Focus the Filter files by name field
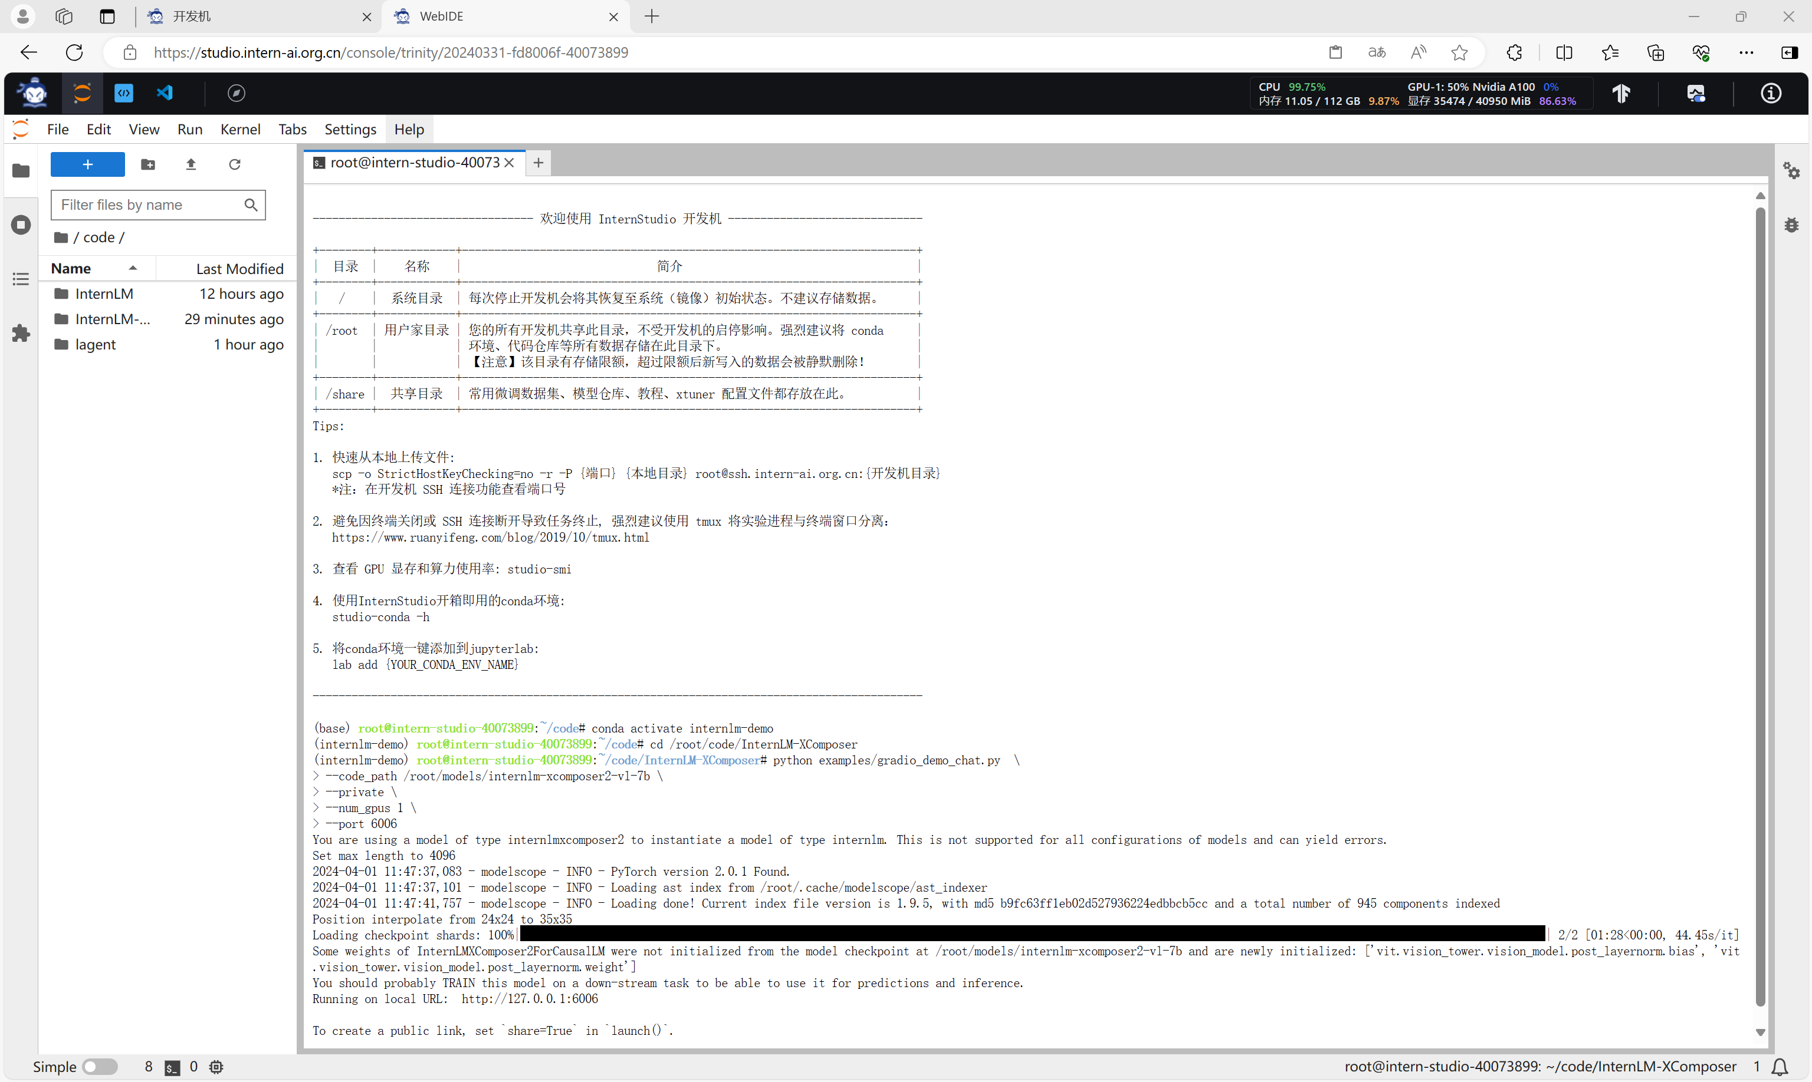The width and height of the screenshot is (1812, 1082). 157,205
